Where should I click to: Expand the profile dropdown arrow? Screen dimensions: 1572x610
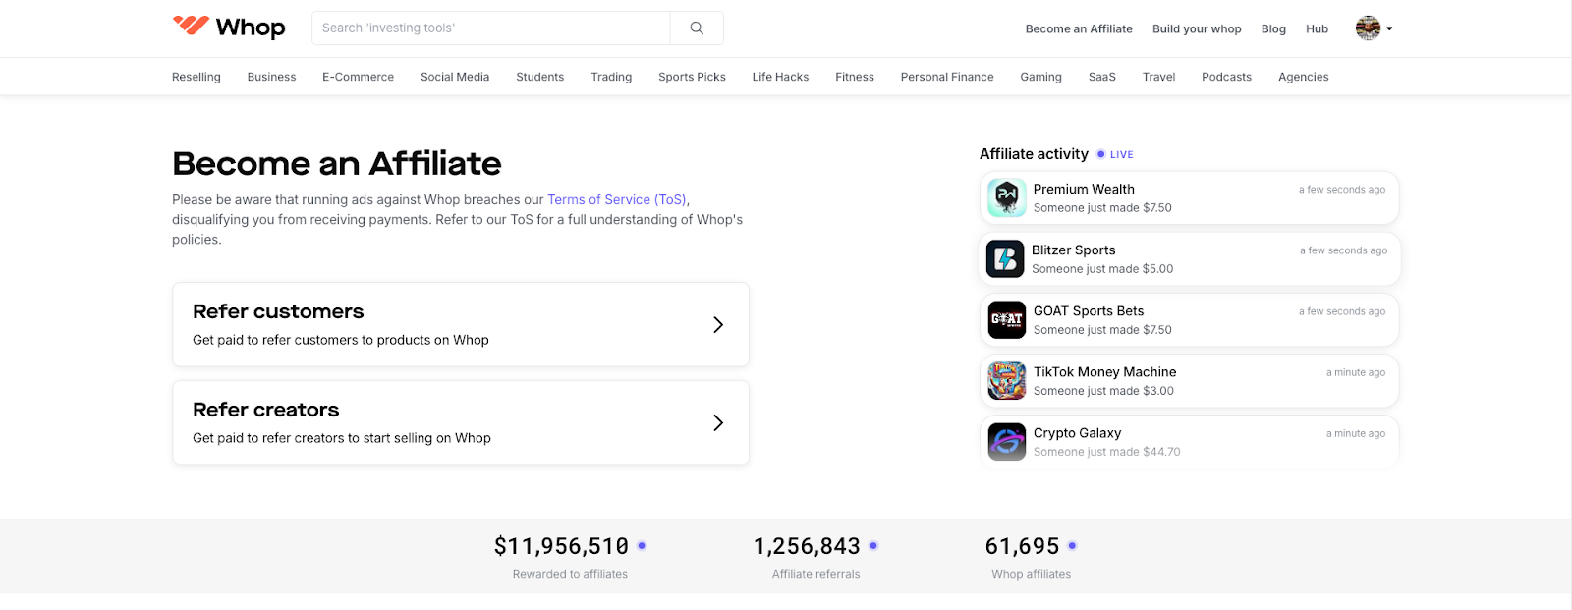(1389, 28)
